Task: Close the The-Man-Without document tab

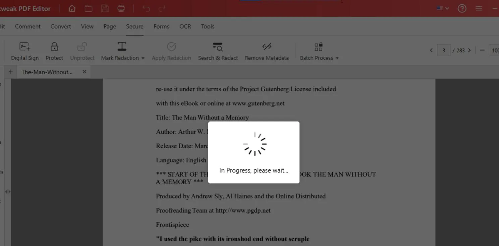Action: pyautogui.click(x=85, y=72)
